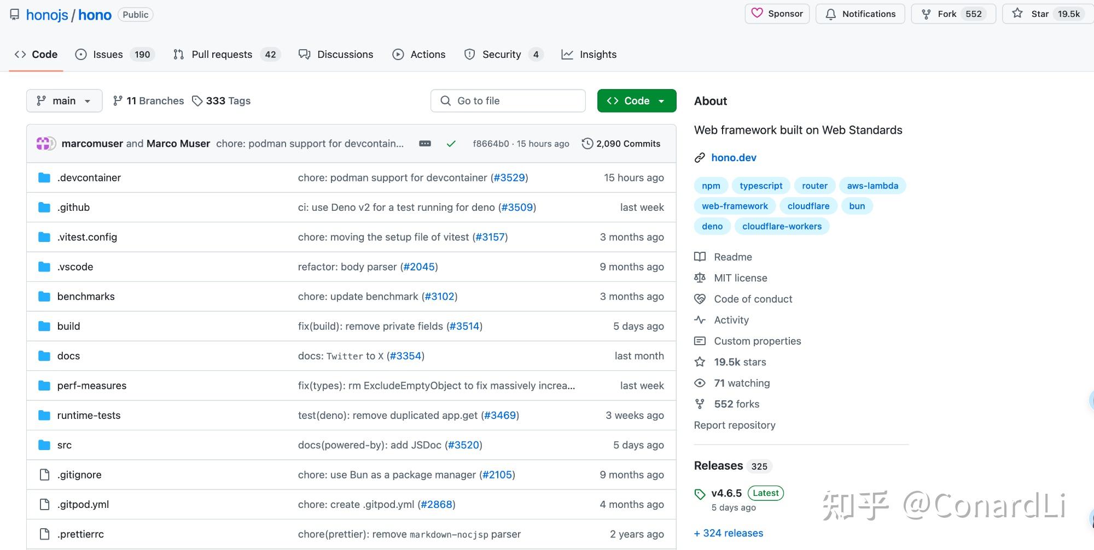This screenshot has height=550, width=1094.
Task: Click the Notifications bell icon
Action: (830, 14)
